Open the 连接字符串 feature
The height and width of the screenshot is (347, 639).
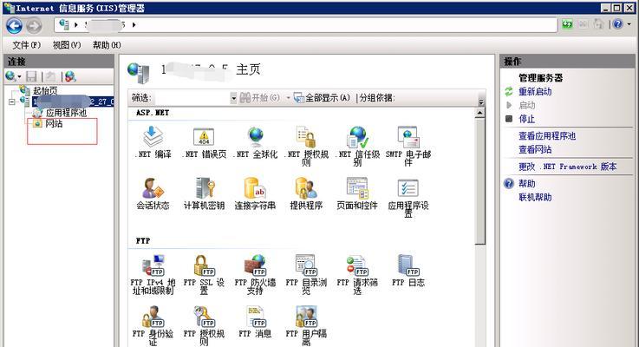click(255, 193)
